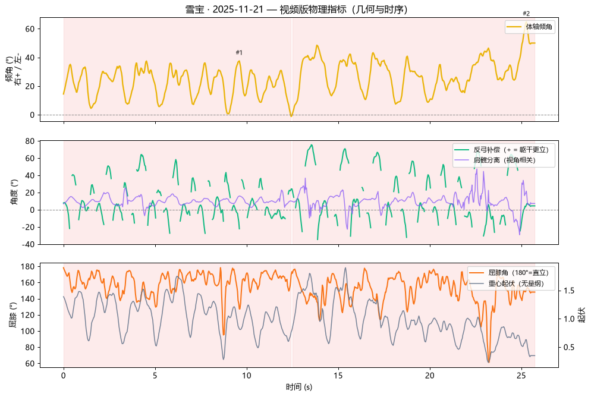The image size is (591, 397).
Task: Click the 100 tick on the 屈膝 axis
Action: pos(27,332)
